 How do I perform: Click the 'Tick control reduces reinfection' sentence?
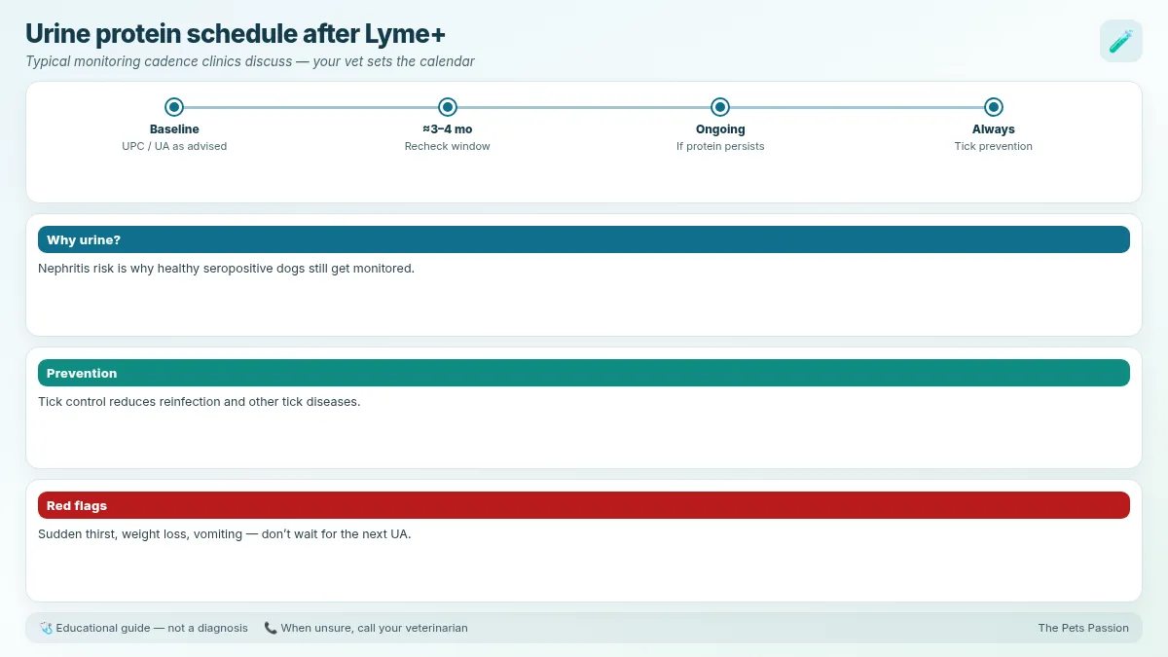200,401
